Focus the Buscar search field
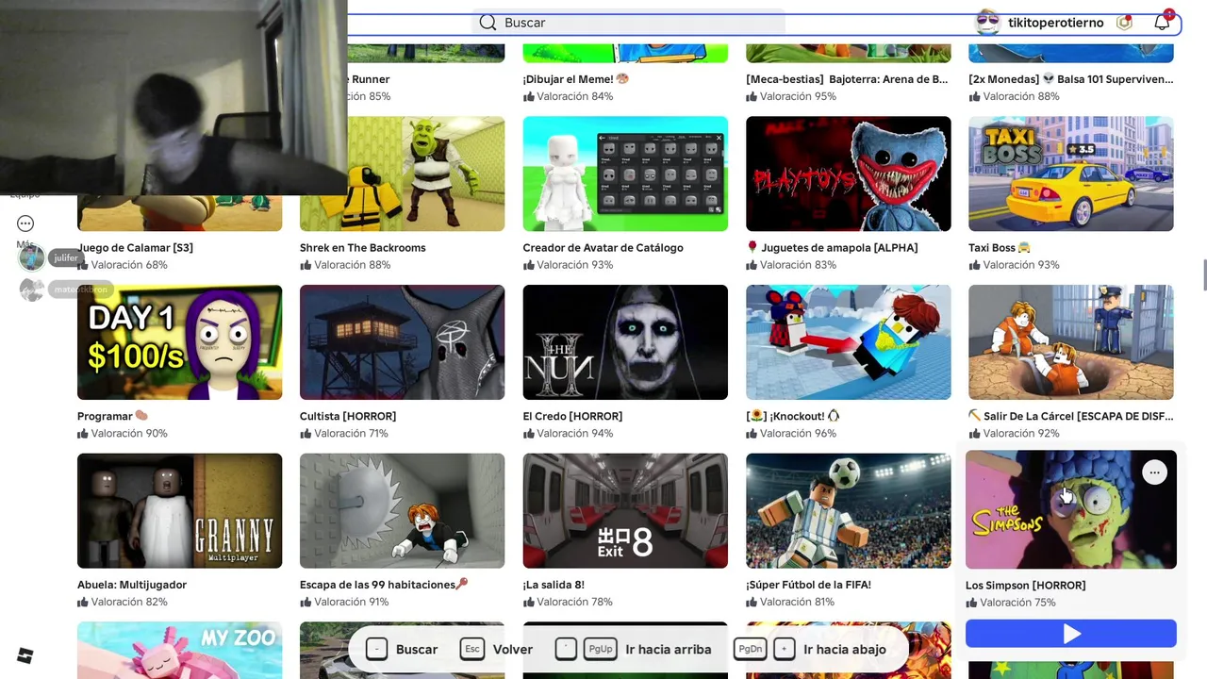This screenshot has width=1207, height=679. (x=628, y=23)
